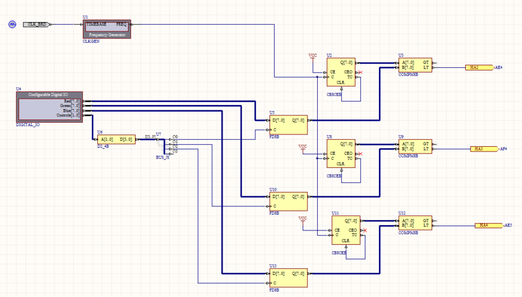Select the U3 COMPM8B comparator
The height and width of the screenshot is (297, 522).
(416, 64)
